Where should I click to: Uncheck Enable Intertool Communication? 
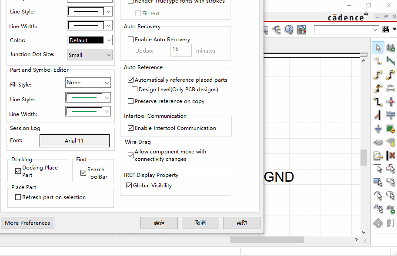130,128
